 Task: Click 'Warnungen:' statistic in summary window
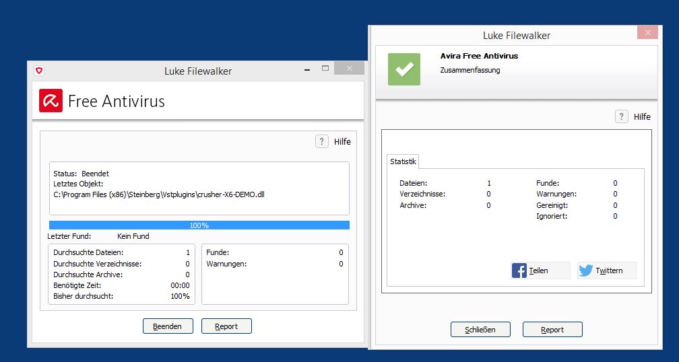(x=556, y=194)
